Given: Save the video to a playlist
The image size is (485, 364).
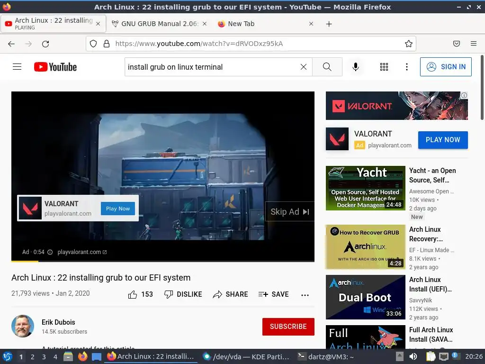Looking at the screenshot, I should click(273, 294).
